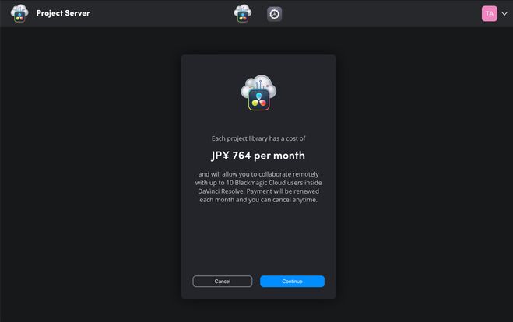Expand the account menu chevron beside avatar
The width and height of the screenshot is (513, 322).
point(504,14)
